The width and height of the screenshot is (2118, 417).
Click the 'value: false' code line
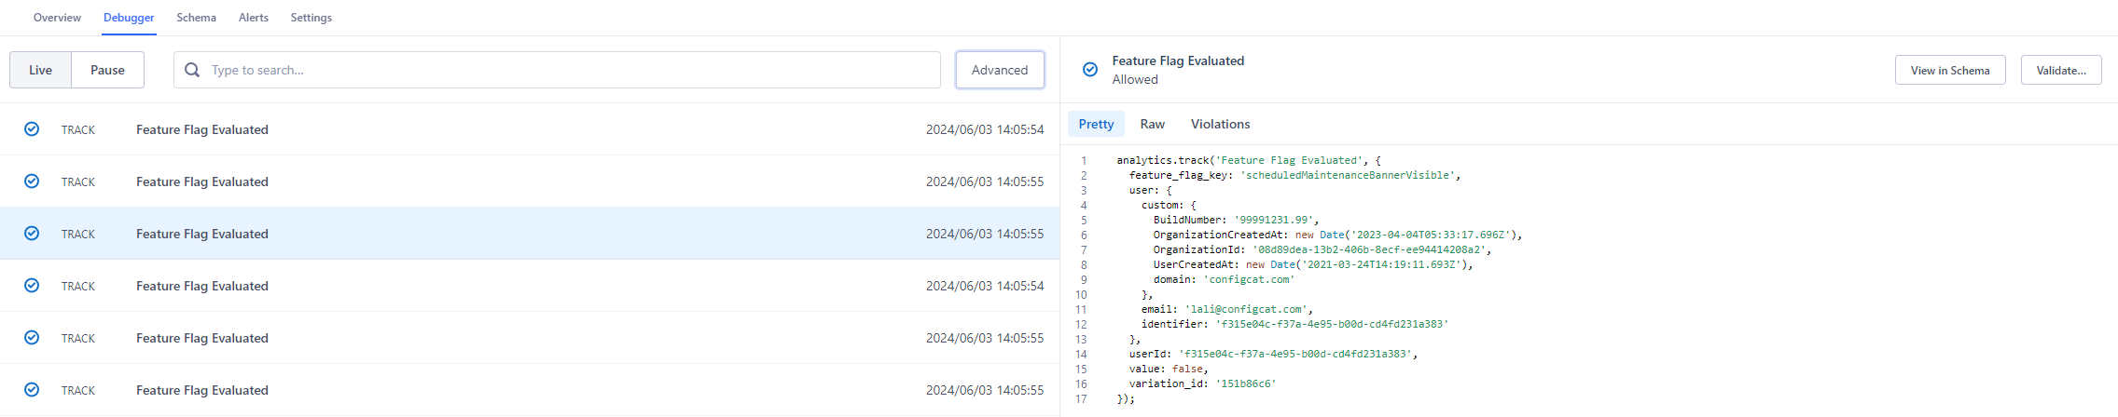[x=1169, y=369]
